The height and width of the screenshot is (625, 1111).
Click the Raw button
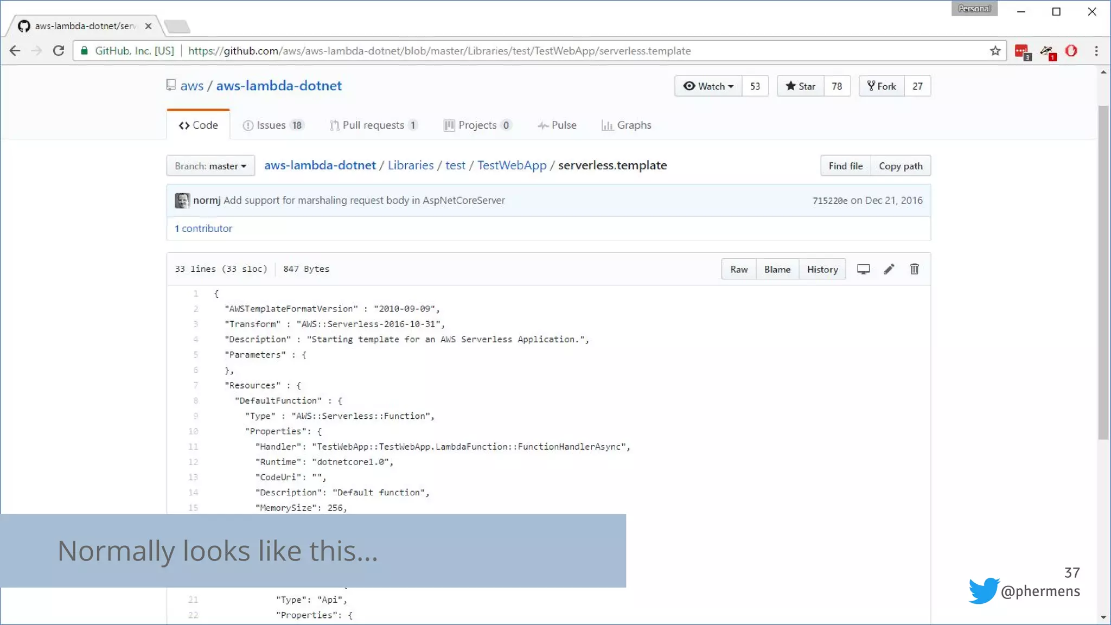[x=738, y=269]
